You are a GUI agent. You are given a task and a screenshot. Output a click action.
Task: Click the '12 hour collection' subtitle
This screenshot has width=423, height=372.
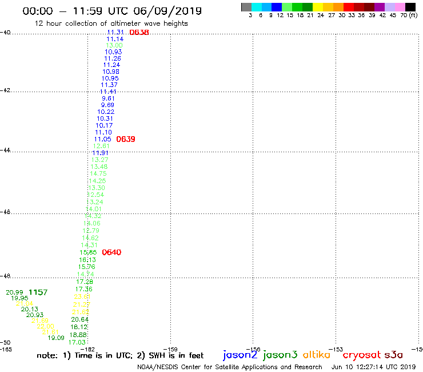[111, 23]
